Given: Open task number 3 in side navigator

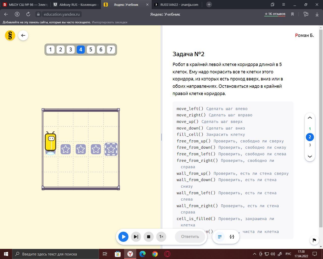Looking at the screenshot, I should point(310,145).
